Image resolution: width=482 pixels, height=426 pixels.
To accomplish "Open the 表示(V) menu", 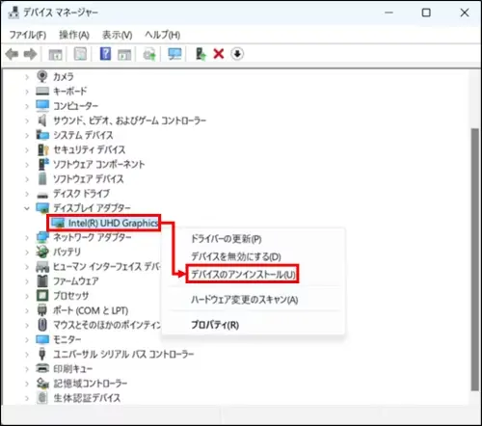I will tap(117, 35).
